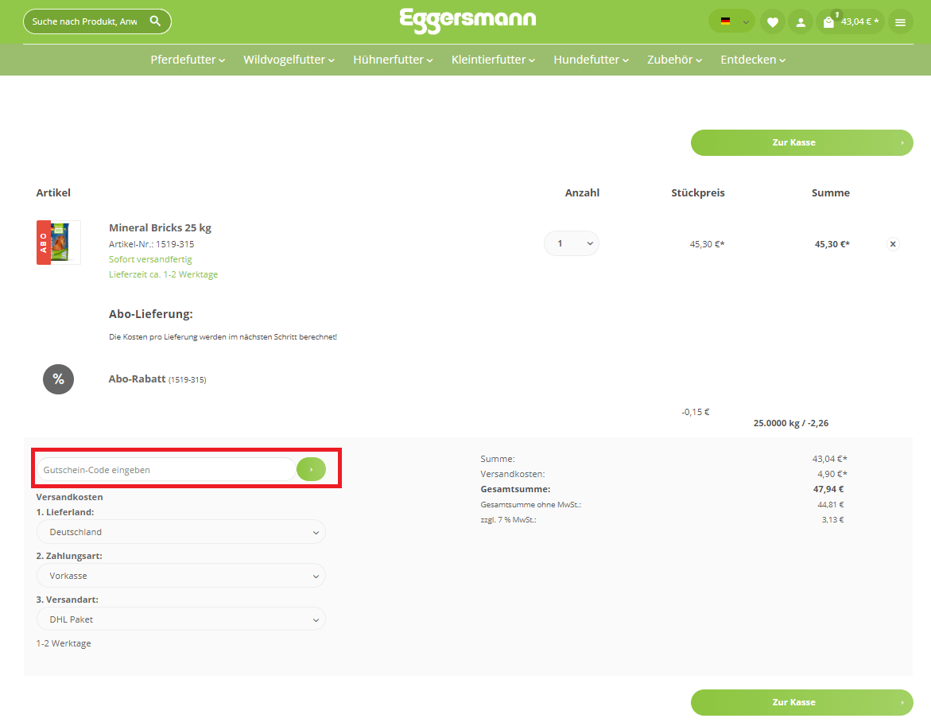Expand the Kleintierfutter menu
Screen dimensions: 931x726
click(494, 60)
